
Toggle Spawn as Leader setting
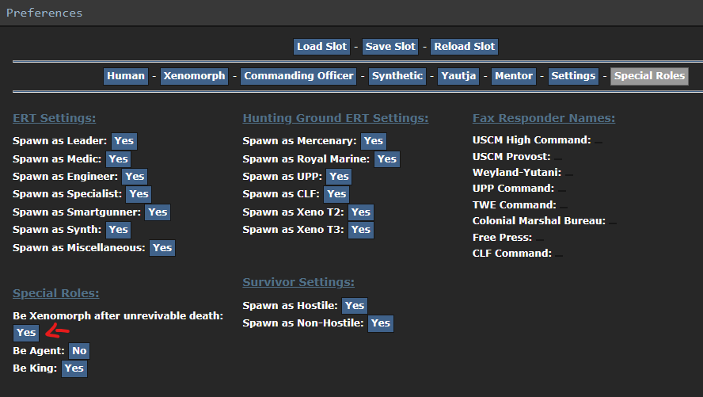(x=123, y=141)
